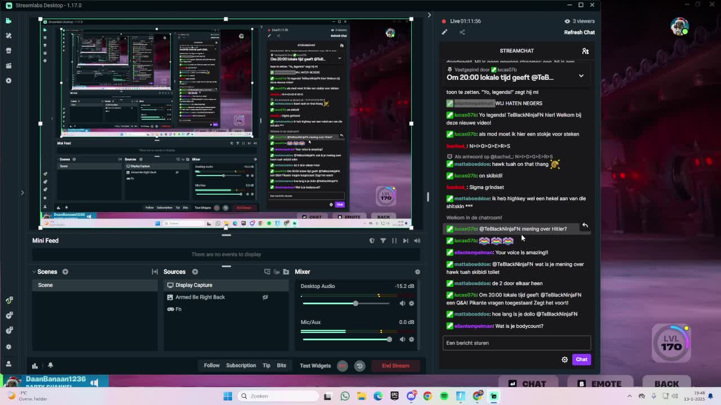Expand the Scenes collection dropdown arrow
This screenshot has width=721, height=405.
point(35,272)
